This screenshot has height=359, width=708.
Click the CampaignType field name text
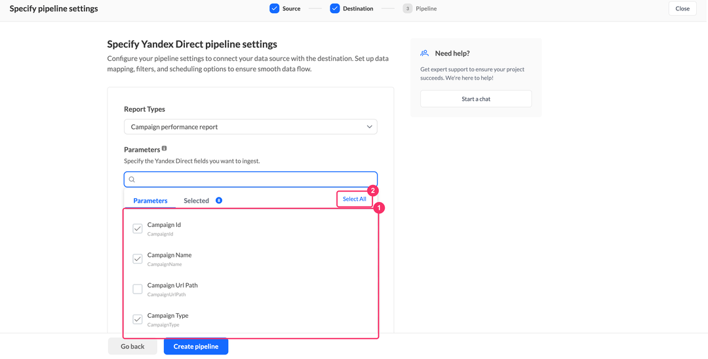pyautogui.click(x=163, y=325)
